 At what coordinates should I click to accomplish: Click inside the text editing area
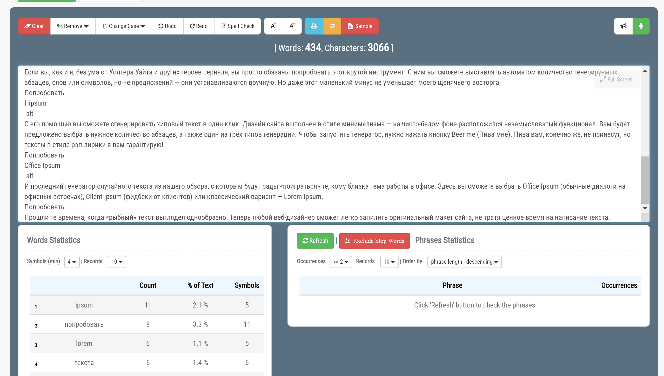[312, 156]
